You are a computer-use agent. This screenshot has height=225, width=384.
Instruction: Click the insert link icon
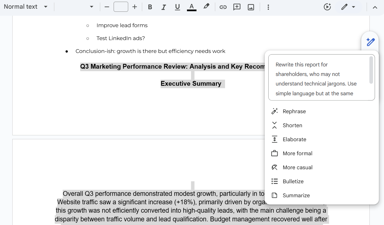[223, 7]
